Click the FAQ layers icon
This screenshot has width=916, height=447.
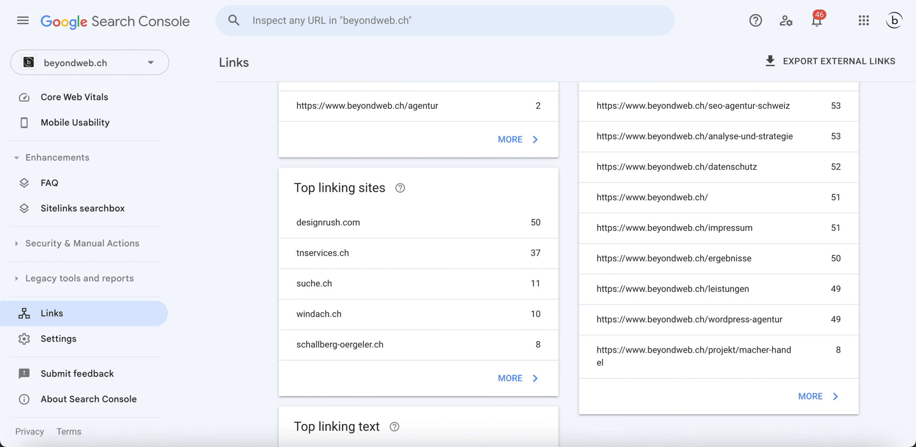(x=24, y=183)
